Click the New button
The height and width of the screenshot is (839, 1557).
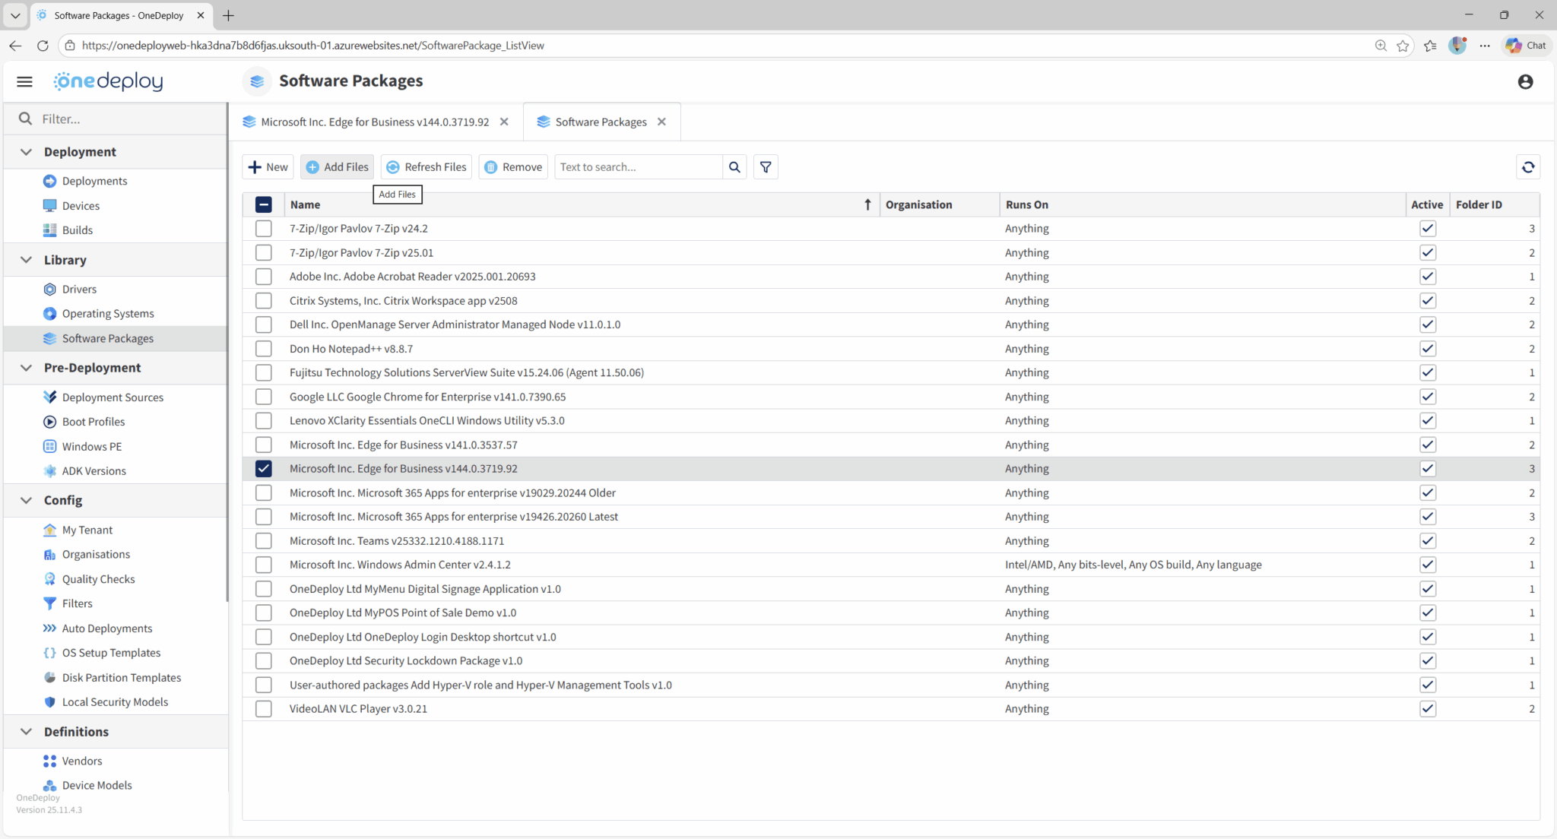point(268,167)
